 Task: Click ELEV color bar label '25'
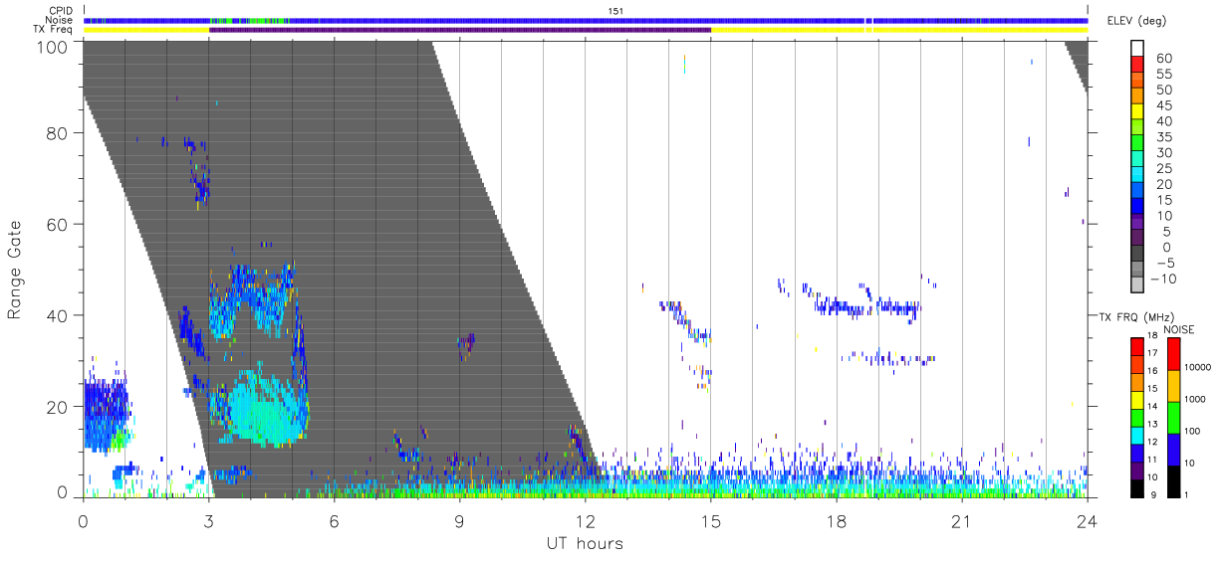[x=1162, y=168]
